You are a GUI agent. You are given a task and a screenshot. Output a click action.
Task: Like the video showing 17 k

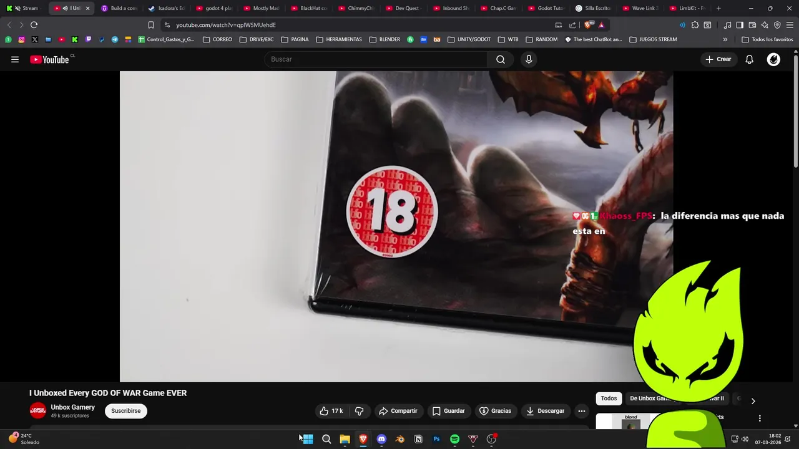pyautogui.click(x=331, y=411)
